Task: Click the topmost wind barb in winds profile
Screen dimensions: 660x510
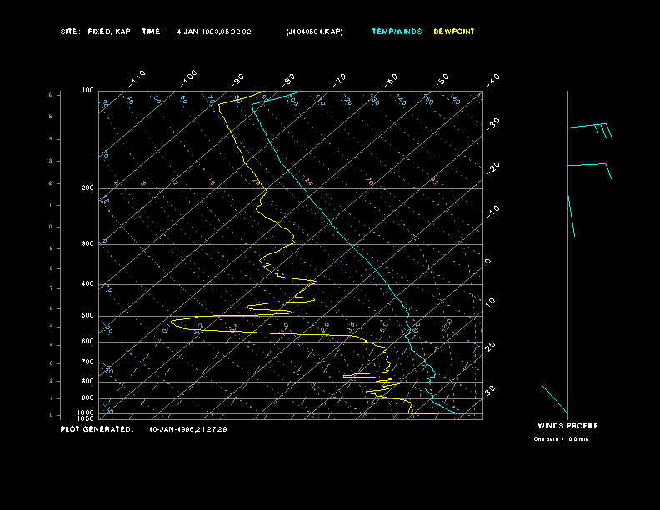Action: pos(590,127)
